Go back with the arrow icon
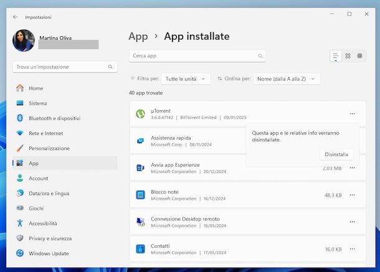This screenshot has height=272, width=380. [x=16, y=17]
